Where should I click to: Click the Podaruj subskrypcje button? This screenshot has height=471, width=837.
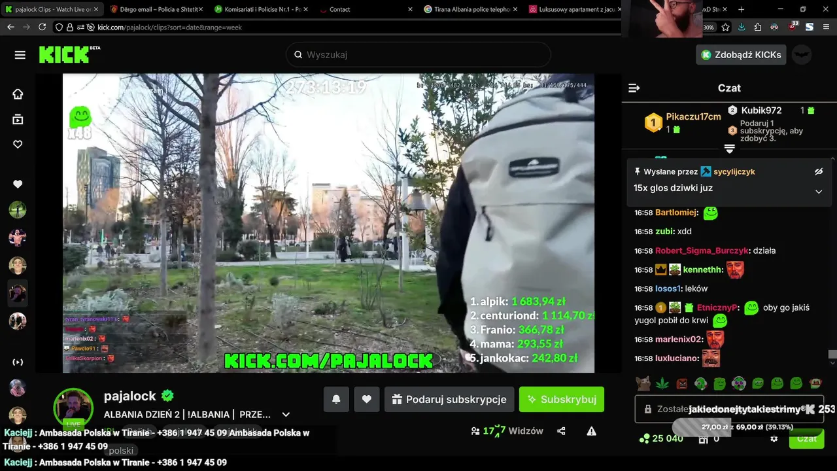tap(449, 399)
